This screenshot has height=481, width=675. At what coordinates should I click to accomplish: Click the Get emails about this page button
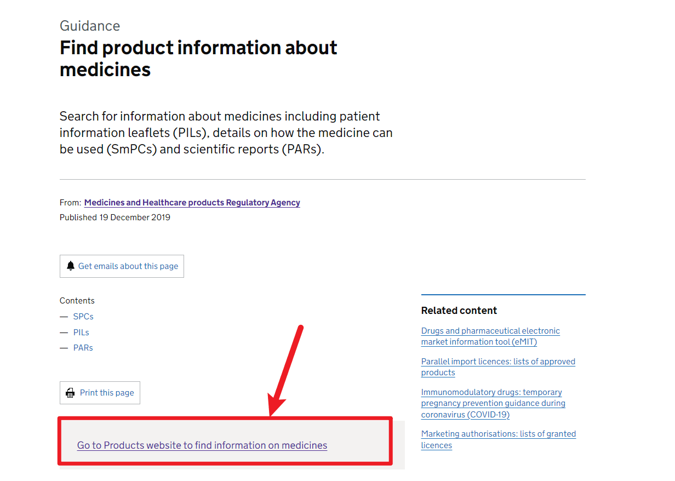pyautogui.click(x=122, y=266)
